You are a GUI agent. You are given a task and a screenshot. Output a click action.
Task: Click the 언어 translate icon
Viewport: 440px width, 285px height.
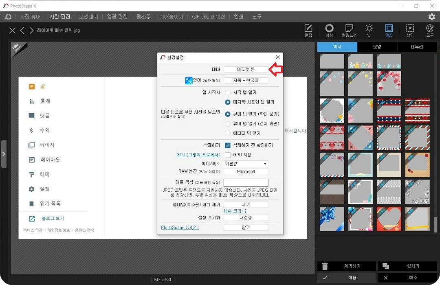point(189,81)
